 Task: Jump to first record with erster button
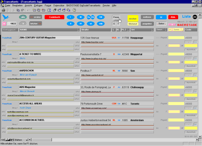pyautogui.click(x=36, y=17)
